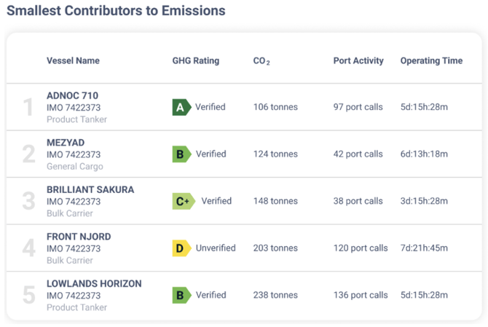Click the B rating badge for MEZYAD
This screenshot has width=488, height=327.
tap(182, 154)
